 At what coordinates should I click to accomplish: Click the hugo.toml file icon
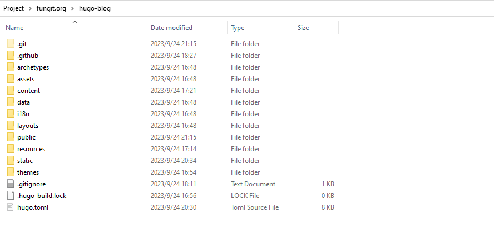[11, 207]
